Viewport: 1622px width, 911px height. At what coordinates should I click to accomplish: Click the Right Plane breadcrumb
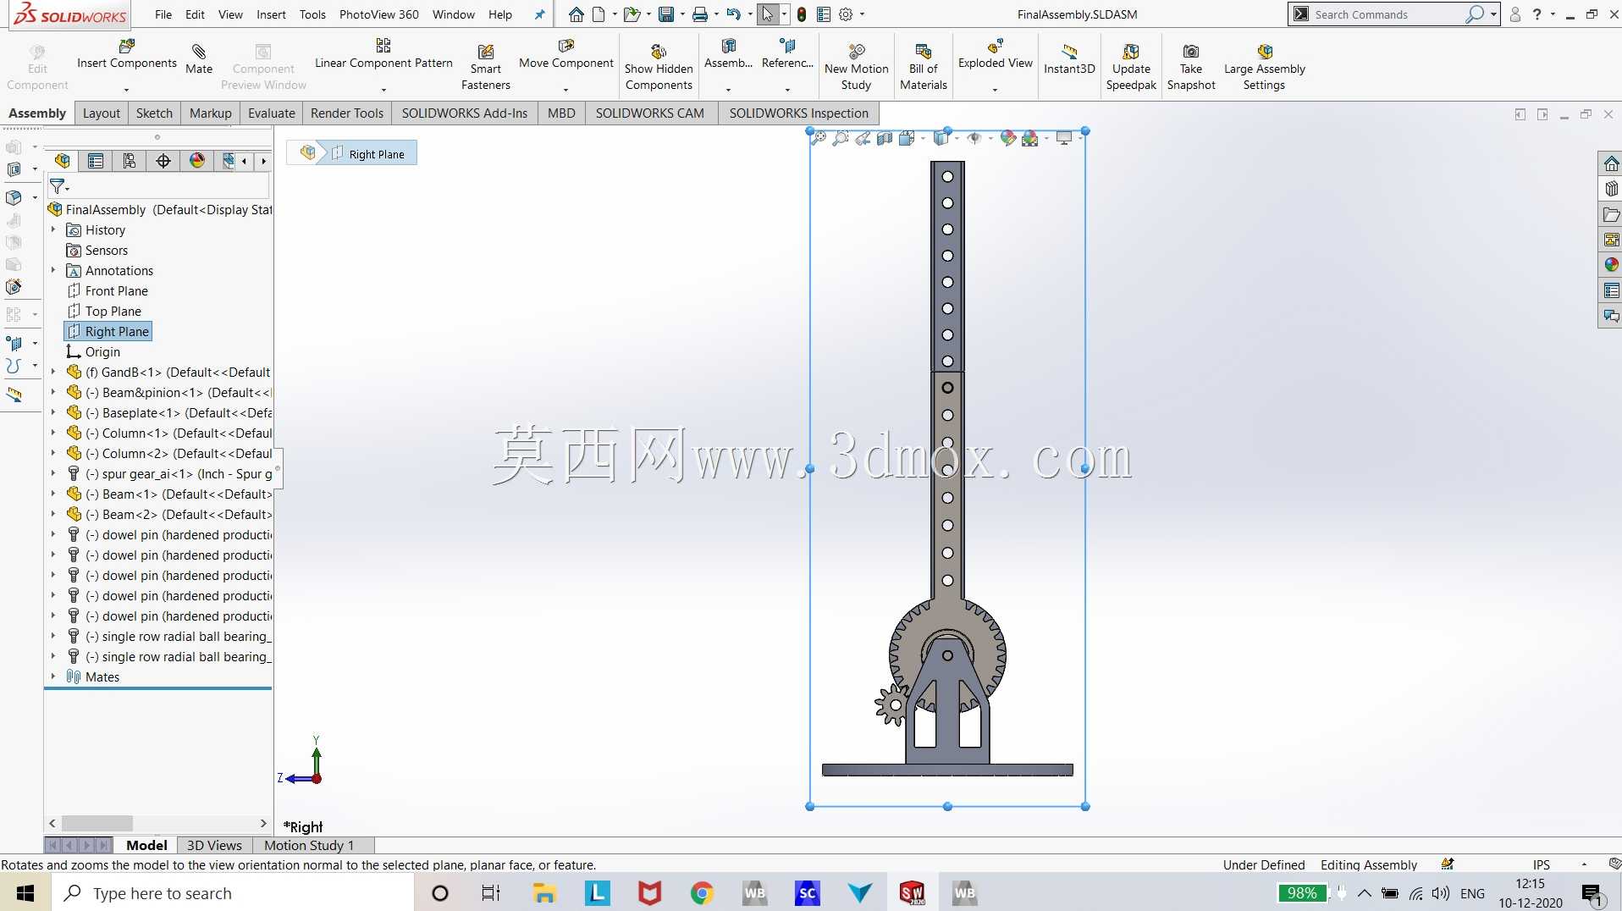[369, 153]
